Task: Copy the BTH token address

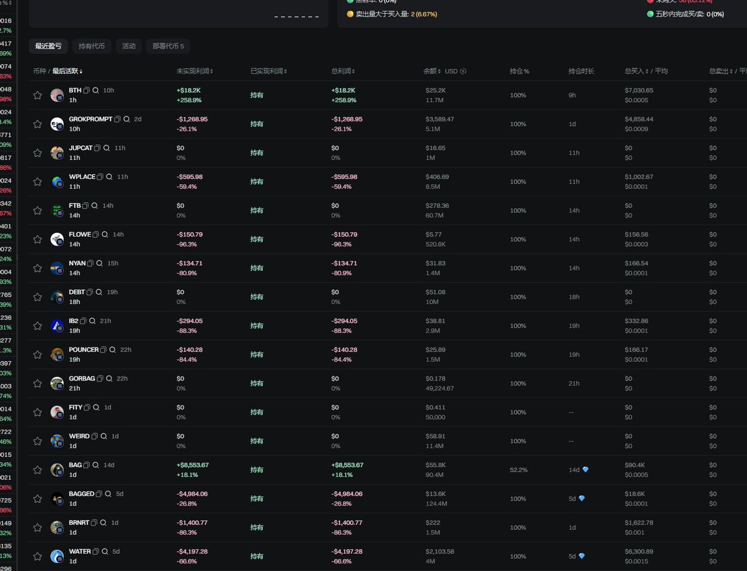Action: [x=87, y=90]
